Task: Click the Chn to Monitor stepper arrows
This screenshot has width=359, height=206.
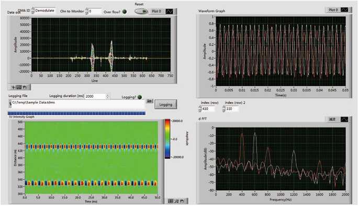Action: tap(86, 11)
